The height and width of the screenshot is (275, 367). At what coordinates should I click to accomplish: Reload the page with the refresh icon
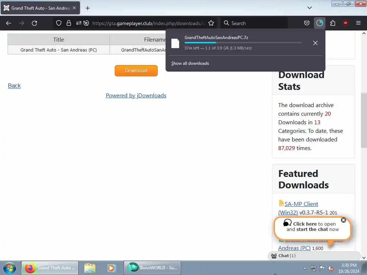[x=34, y=23]
